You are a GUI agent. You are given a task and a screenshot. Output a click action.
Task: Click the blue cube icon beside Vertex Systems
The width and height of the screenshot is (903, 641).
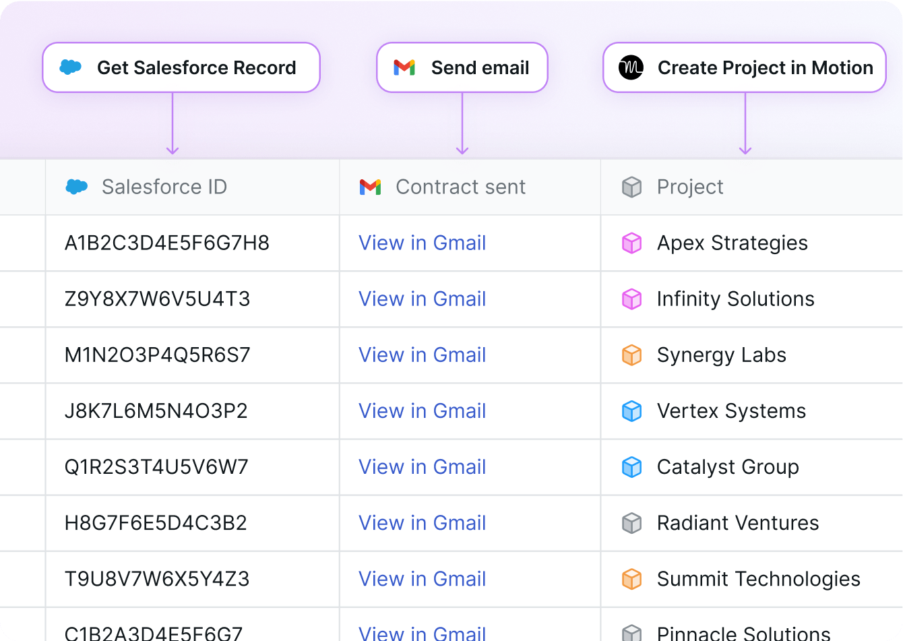[x=631, y=410]
